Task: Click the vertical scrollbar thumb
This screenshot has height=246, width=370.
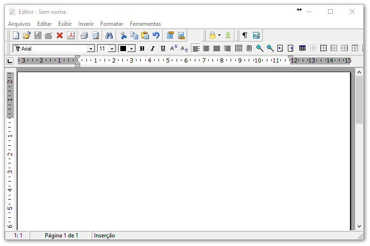Action: [359, 100]
